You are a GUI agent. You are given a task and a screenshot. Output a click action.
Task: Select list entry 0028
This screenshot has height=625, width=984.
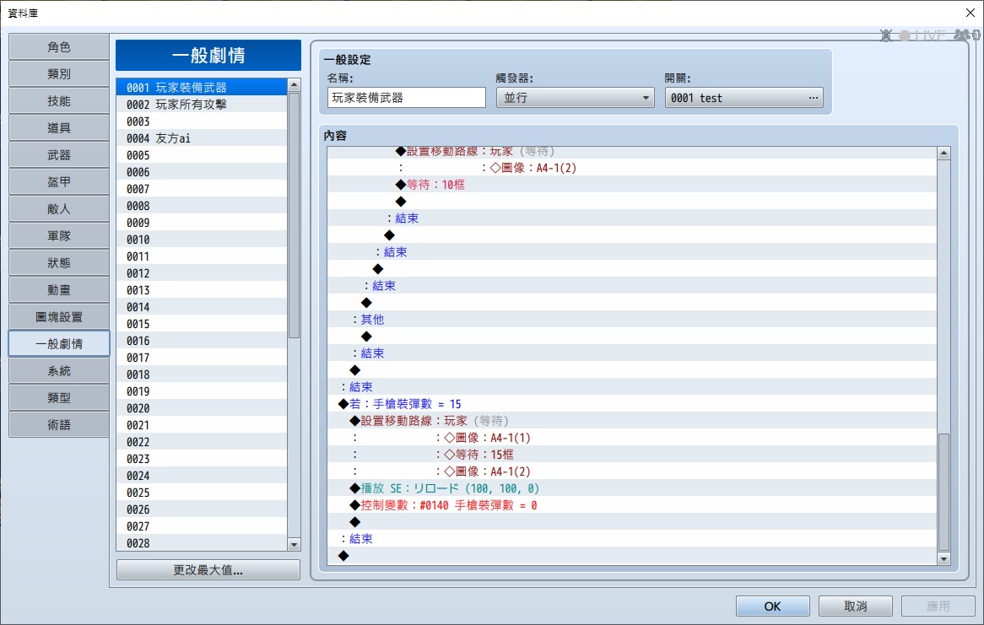tap(202, 543)
